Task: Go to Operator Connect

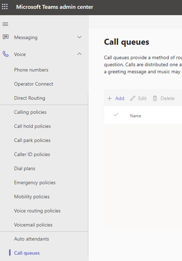Action: point(34,84)
